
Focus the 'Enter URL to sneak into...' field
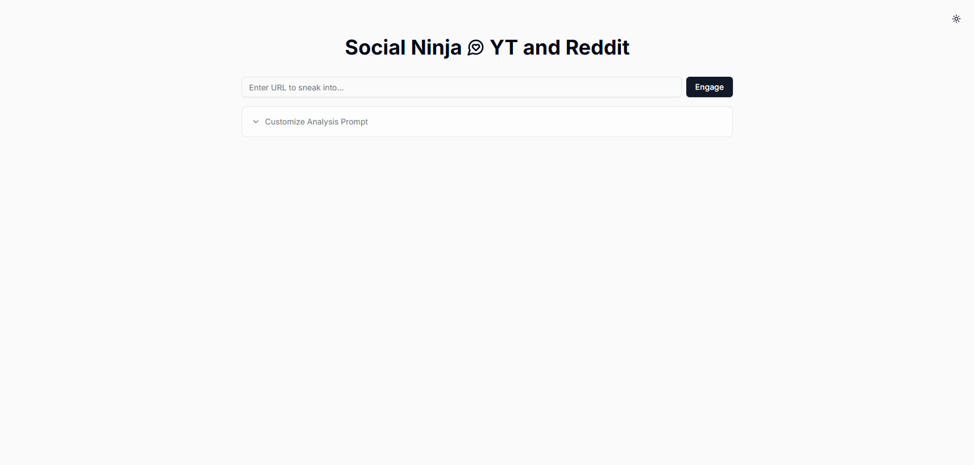click(462, 87)
